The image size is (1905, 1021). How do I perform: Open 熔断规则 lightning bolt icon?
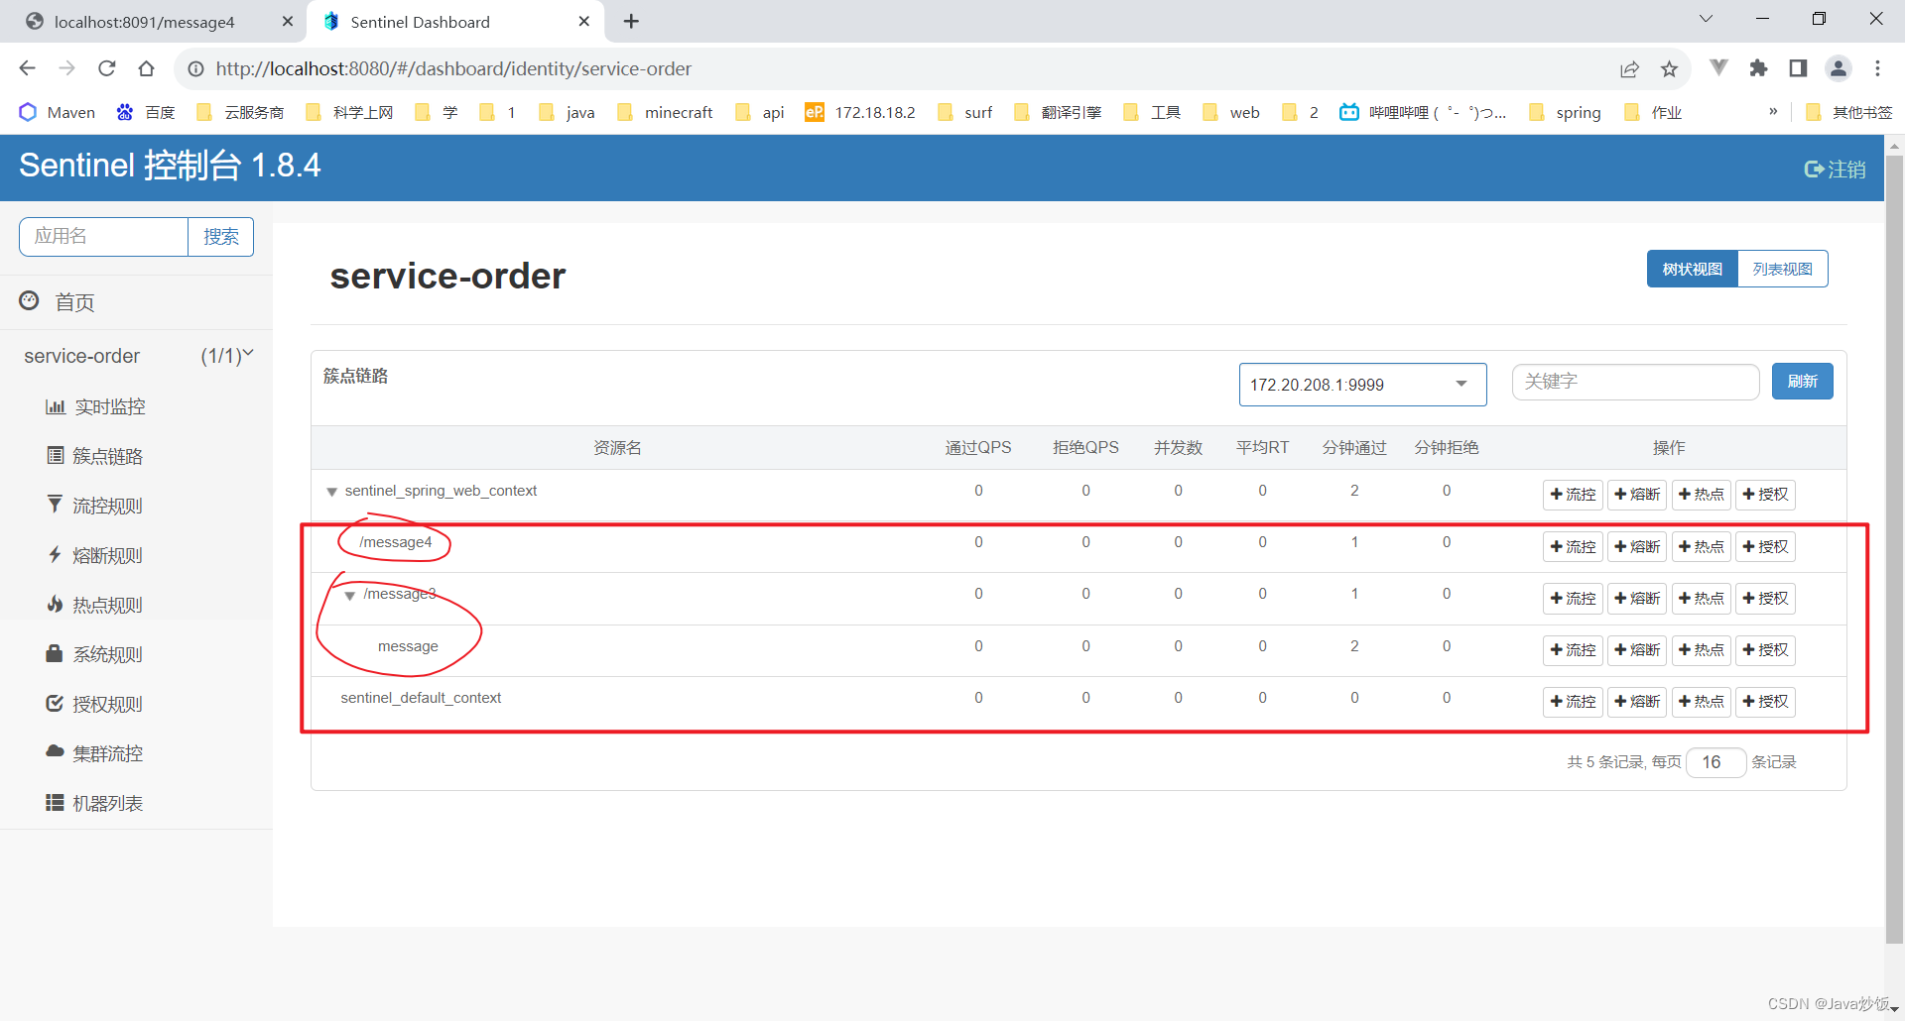coord(56,555)
